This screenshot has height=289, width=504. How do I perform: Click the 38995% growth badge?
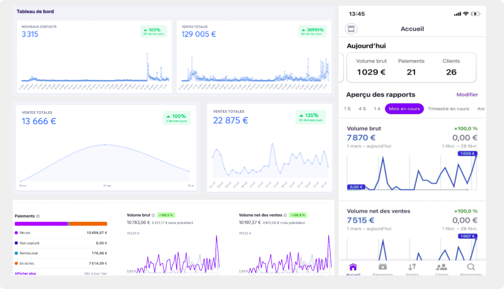[312, 31]
